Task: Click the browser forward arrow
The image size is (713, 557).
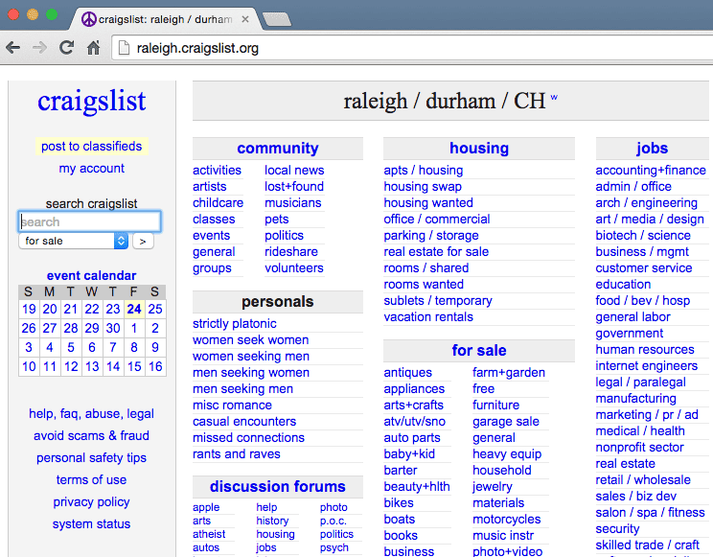Action: [x=39, y=47]
